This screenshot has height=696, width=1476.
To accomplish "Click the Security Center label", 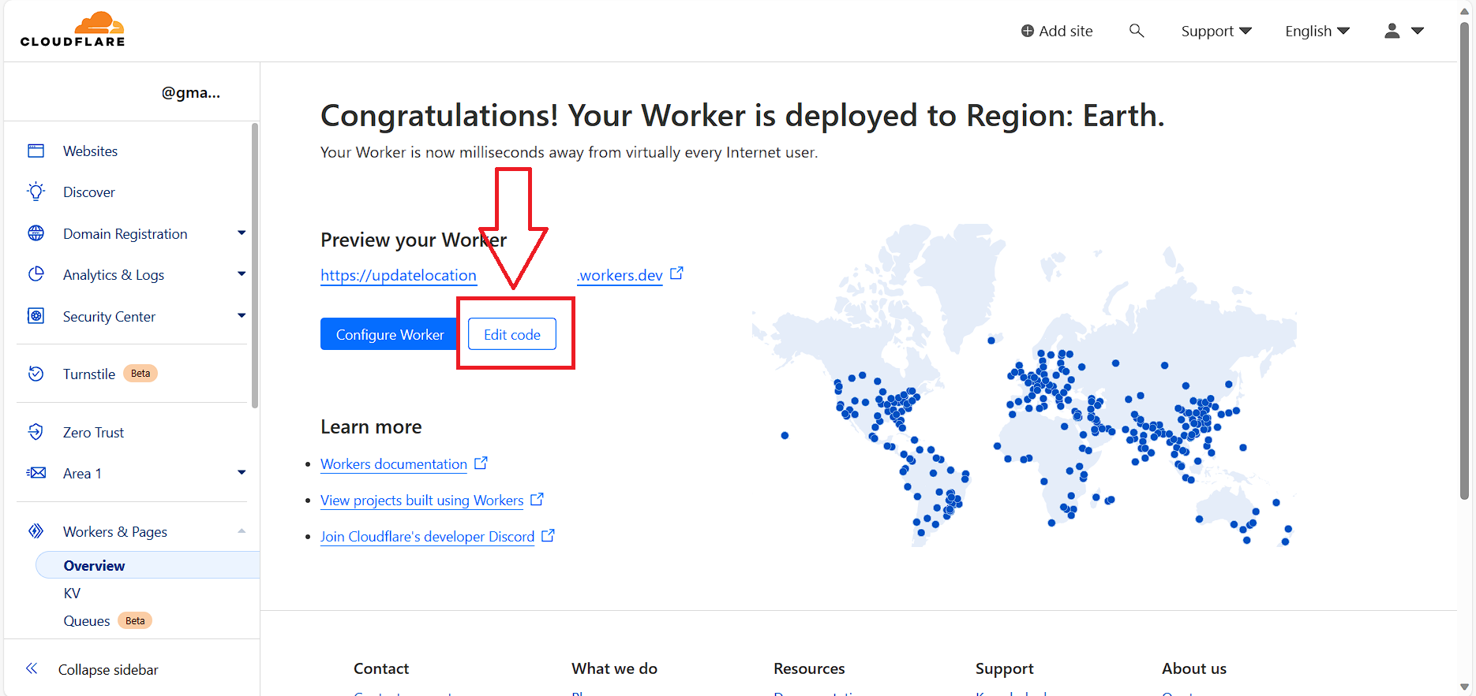I will tap(109, 316).
